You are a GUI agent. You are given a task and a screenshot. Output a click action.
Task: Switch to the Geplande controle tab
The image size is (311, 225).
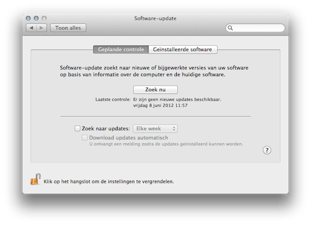tap(121, 49)
